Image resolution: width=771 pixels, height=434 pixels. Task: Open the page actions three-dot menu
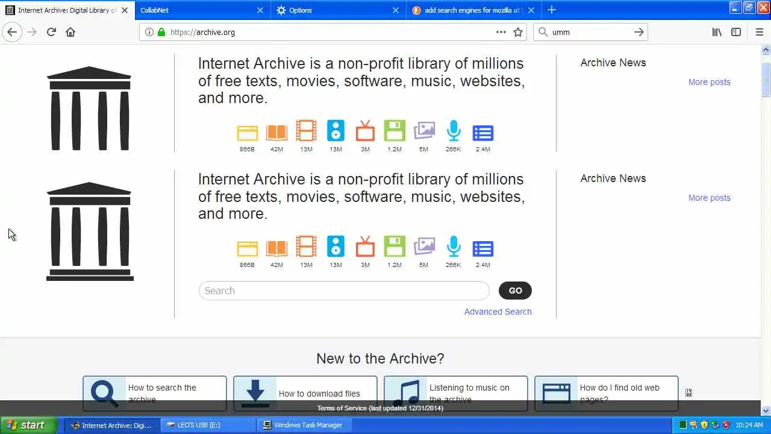501,32
